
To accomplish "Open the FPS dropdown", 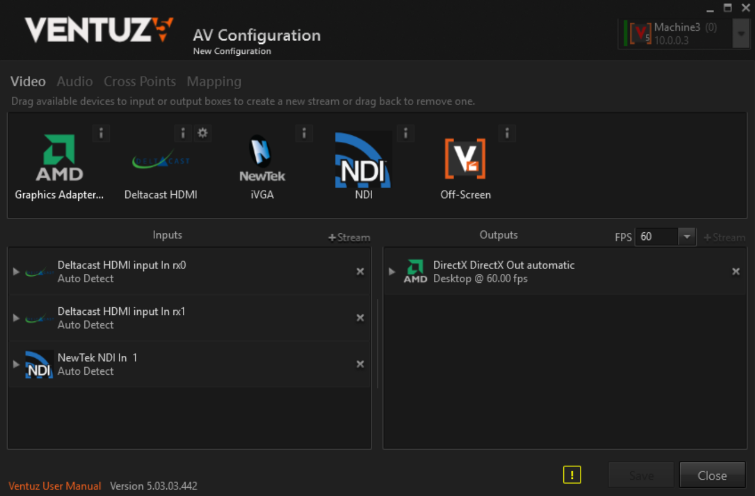I will (x=687, y=236).
